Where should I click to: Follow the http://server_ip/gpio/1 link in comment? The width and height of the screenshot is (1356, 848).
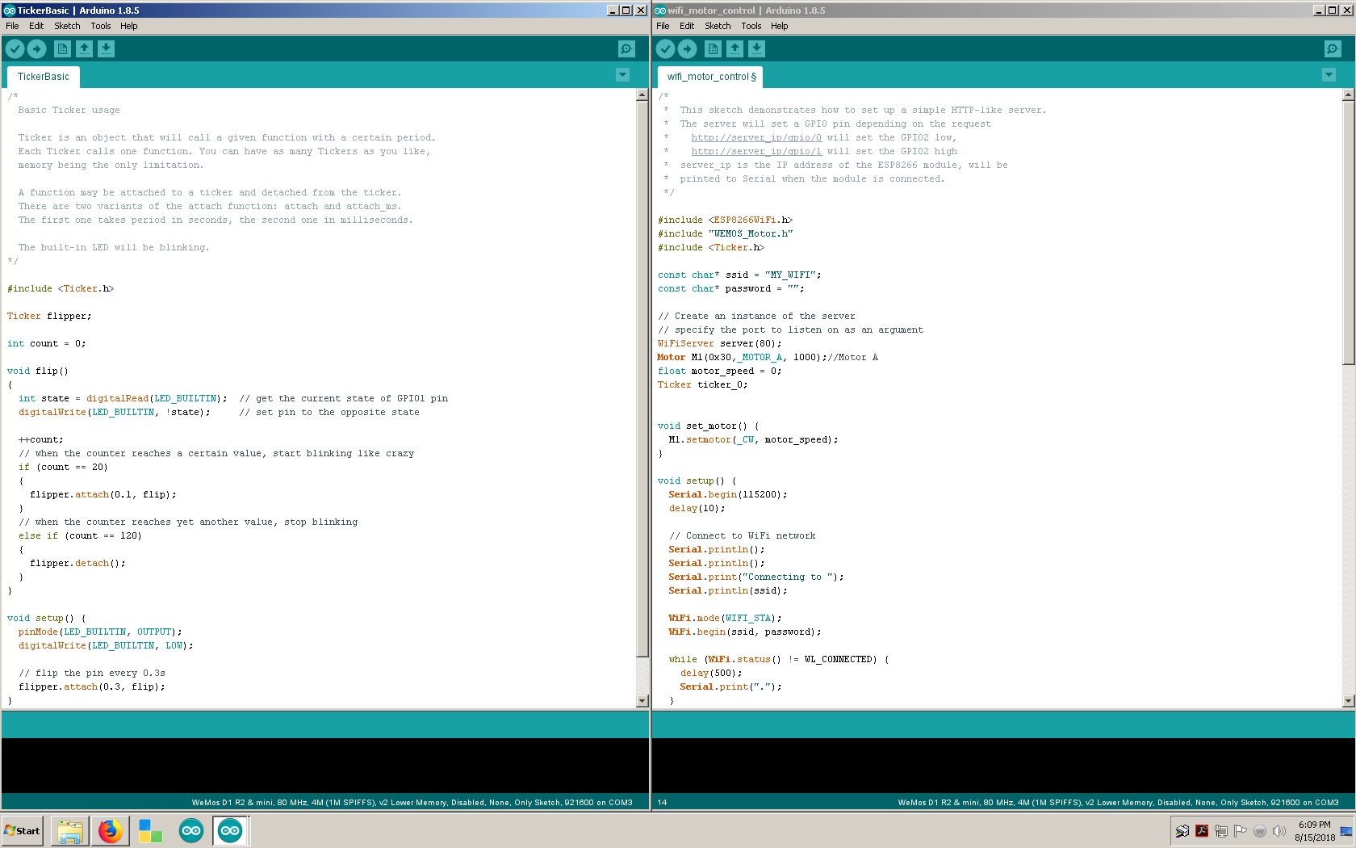click(x=756, y=151)
